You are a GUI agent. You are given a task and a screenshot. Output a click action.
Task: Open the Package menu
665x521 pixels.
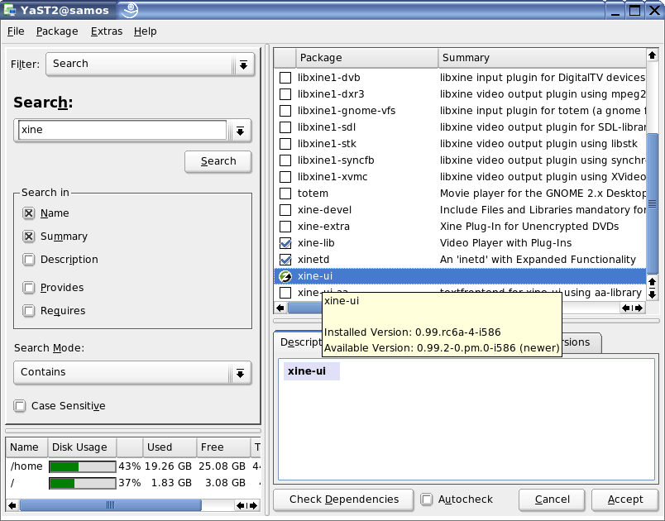click(57, 31)
